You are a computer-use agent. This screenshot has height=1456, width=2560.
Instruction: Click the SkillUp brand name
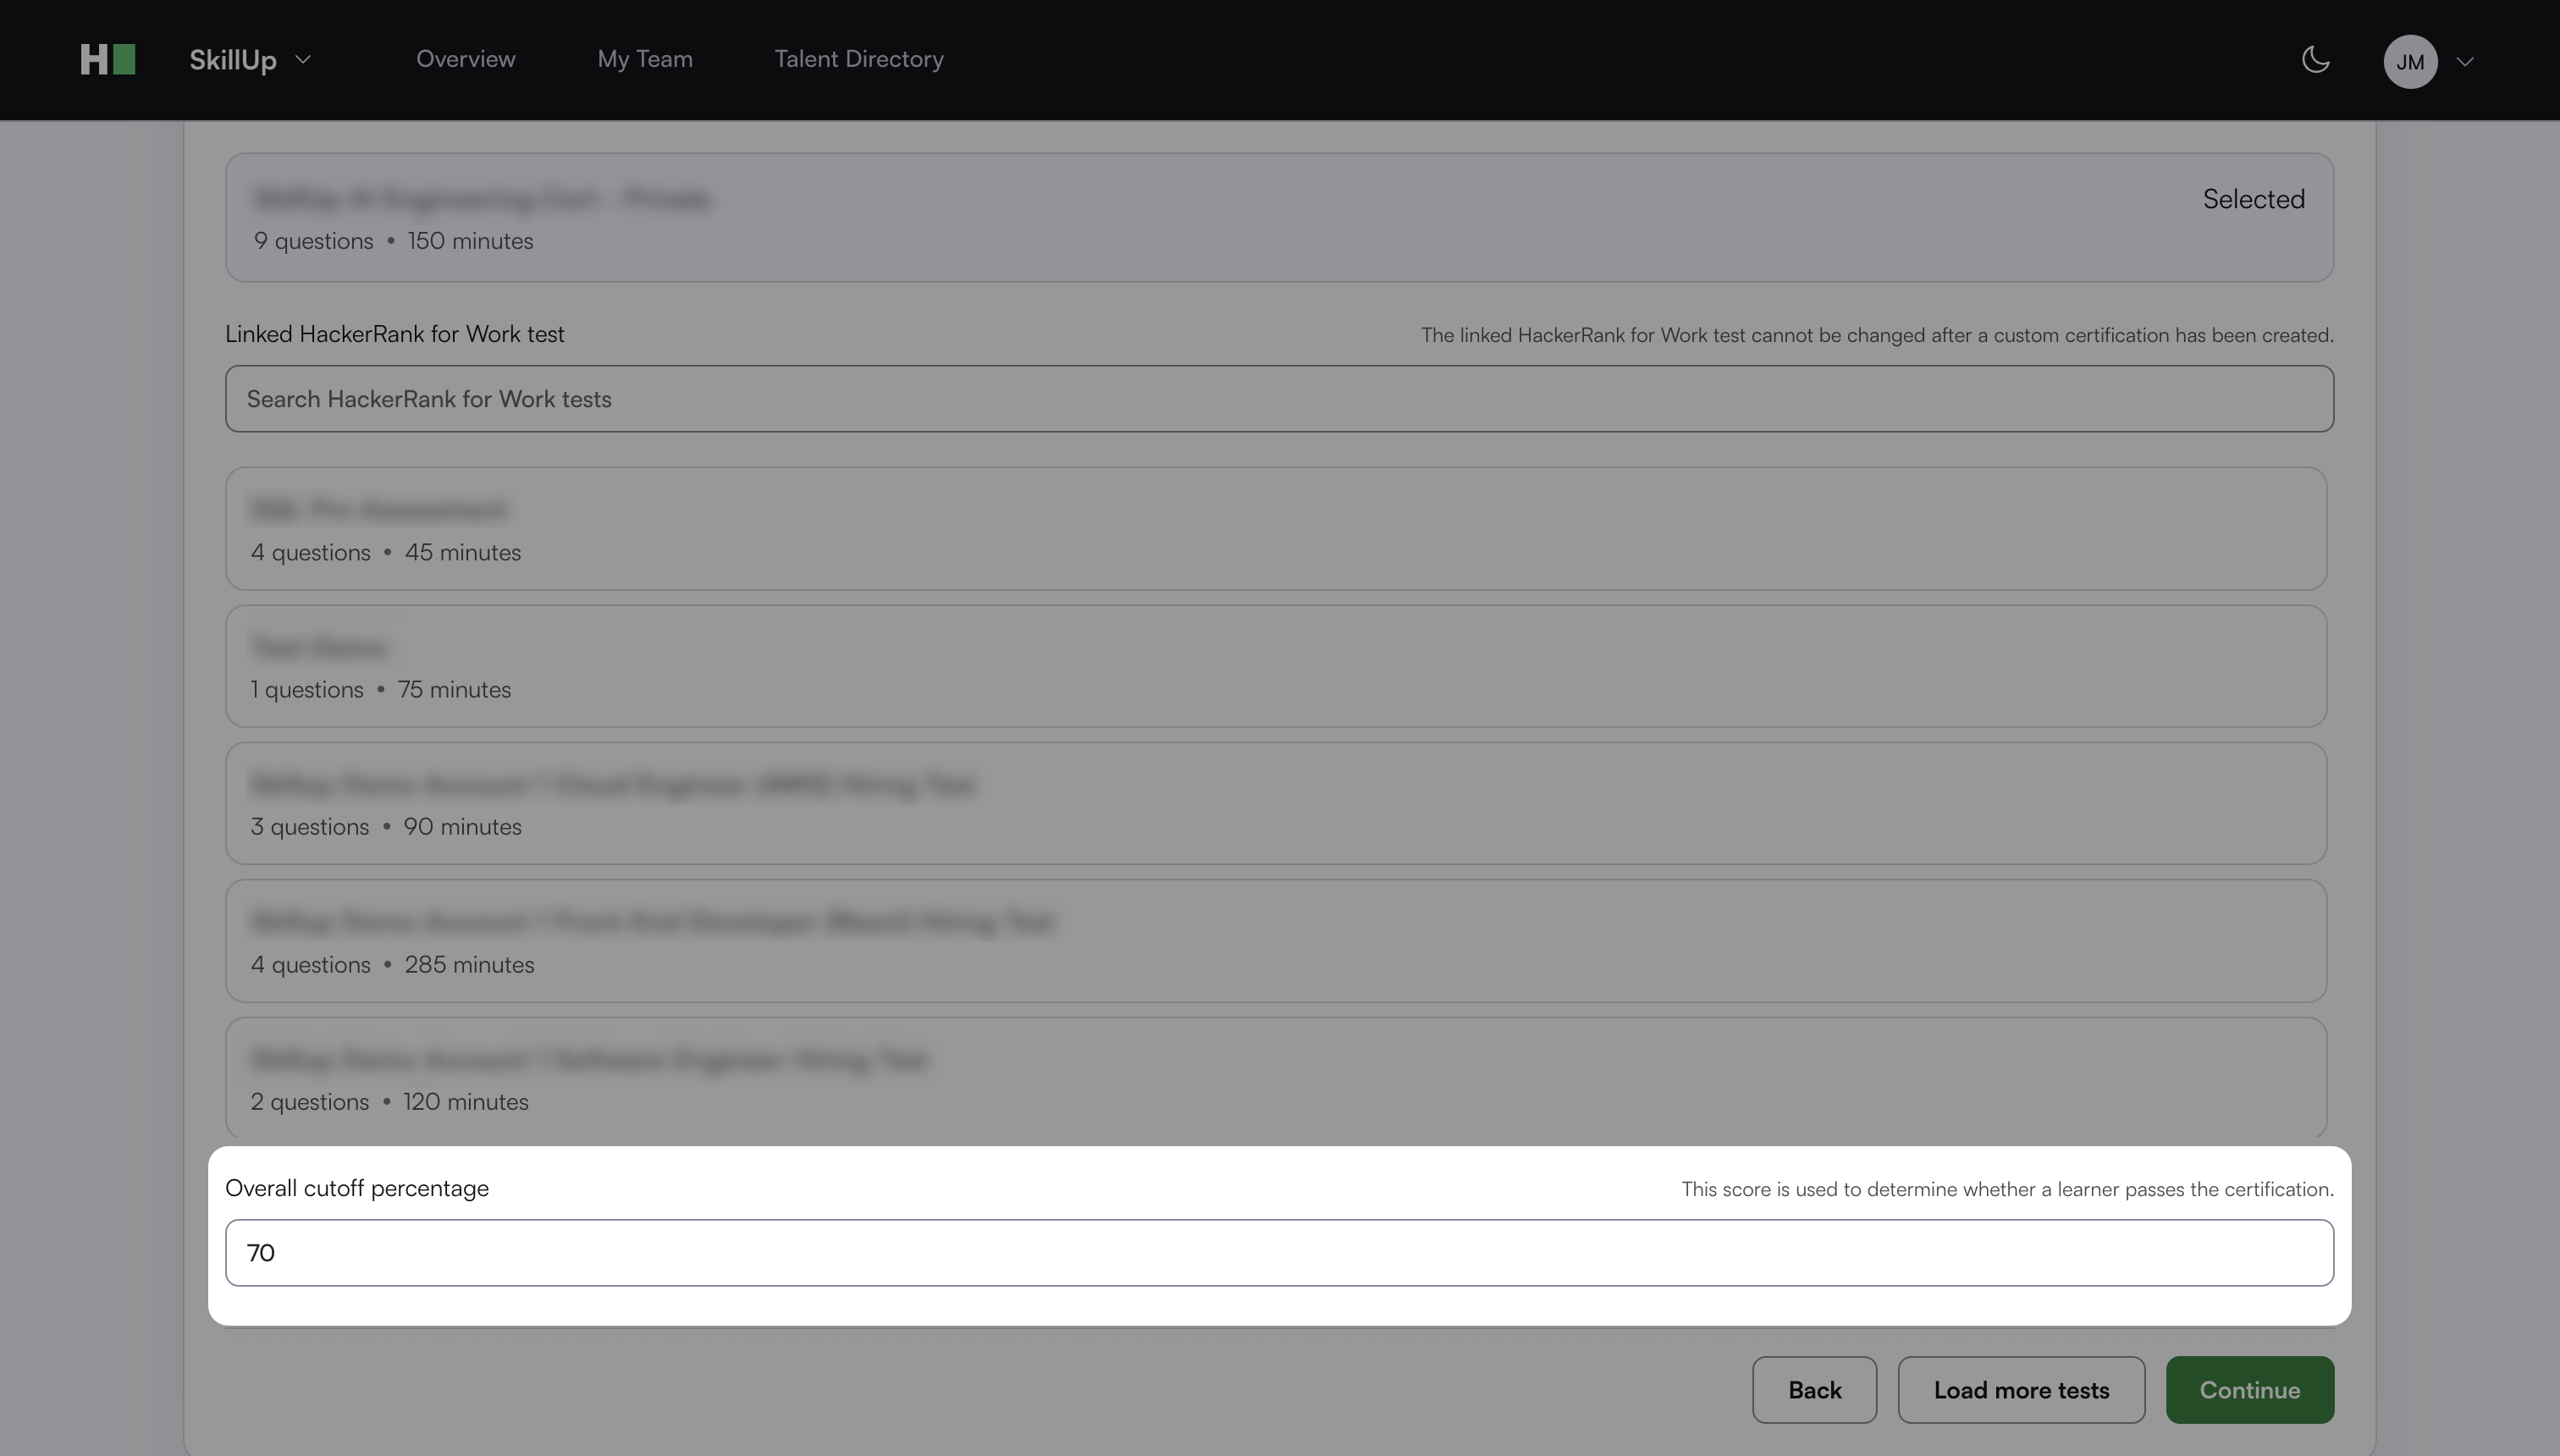coord(232,60)
